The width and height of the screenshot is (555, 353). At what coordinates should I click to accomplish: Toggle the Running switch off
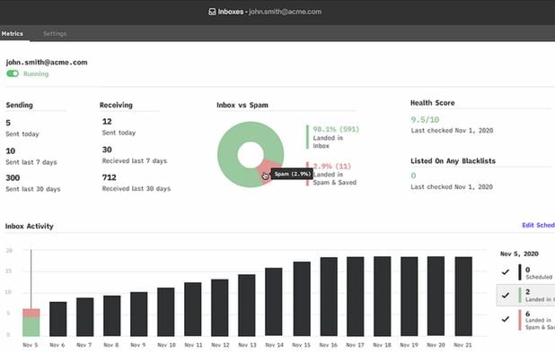(x=13, y=73)
